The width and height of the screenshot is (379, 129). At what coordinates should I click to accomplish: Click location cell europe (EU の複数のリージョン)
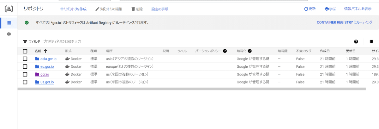[130, 67]
